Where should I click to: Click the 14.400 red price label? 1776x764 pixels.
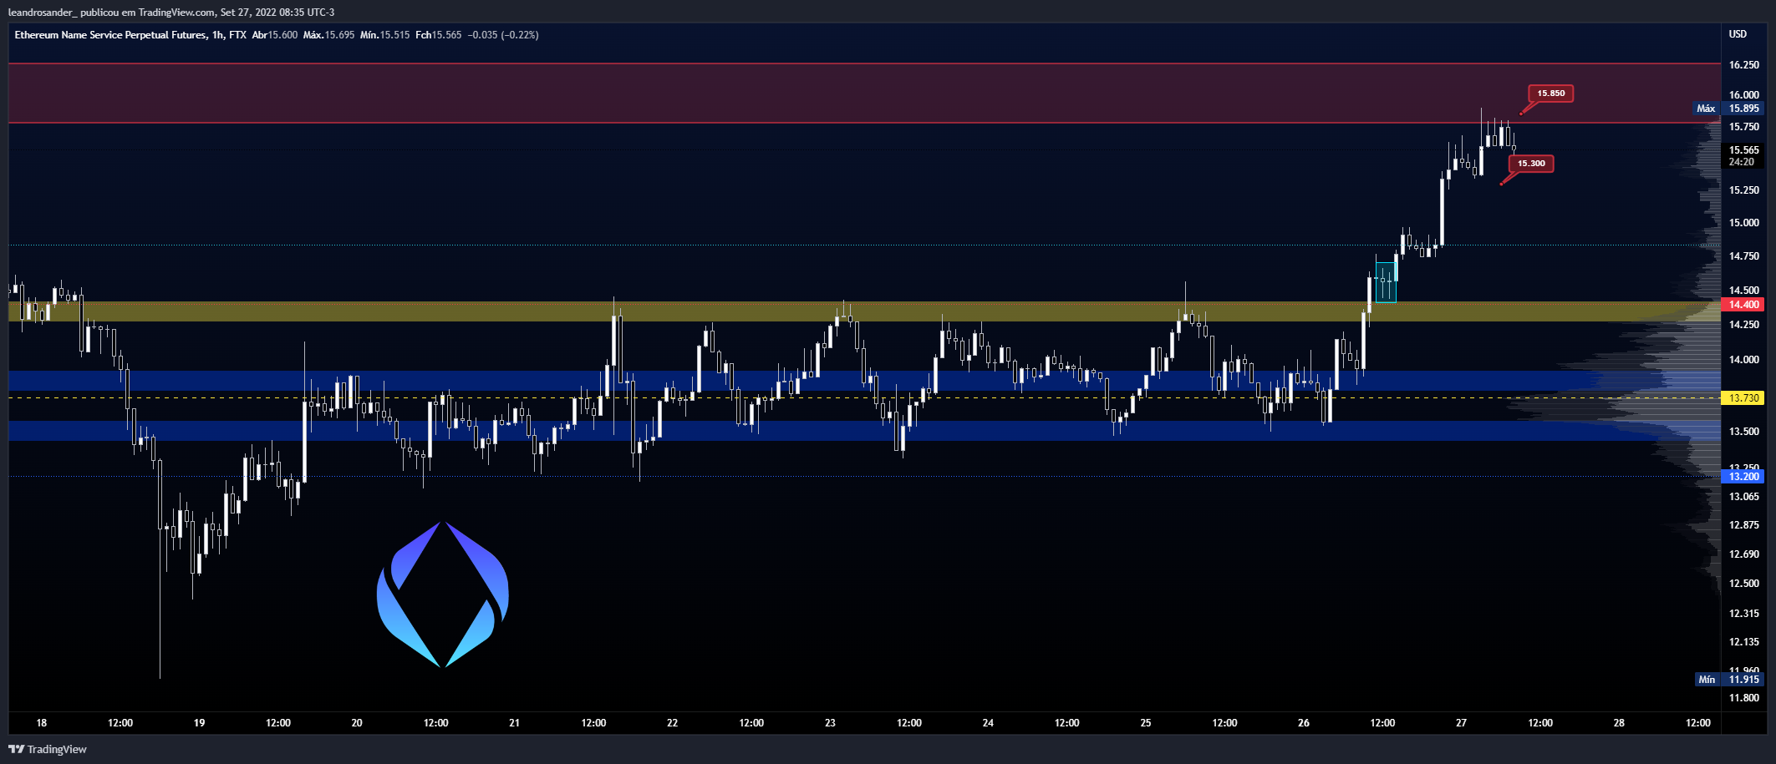click(x=1743, y=305)
